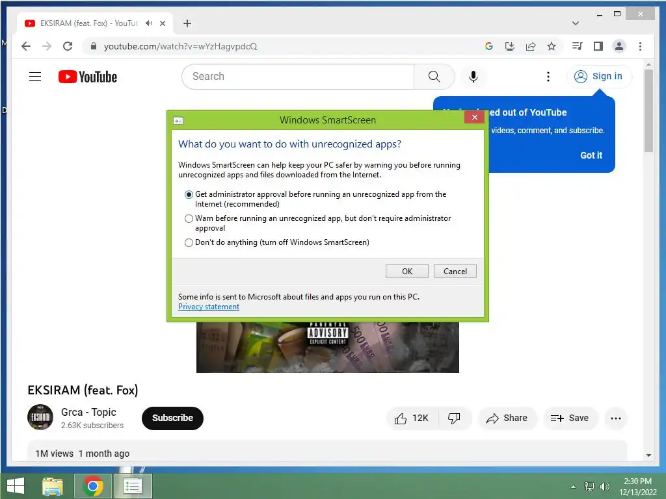Click the vertical scrollbar thumb
The width and height of the screenshot is (666, 499).
coord(648,110)
